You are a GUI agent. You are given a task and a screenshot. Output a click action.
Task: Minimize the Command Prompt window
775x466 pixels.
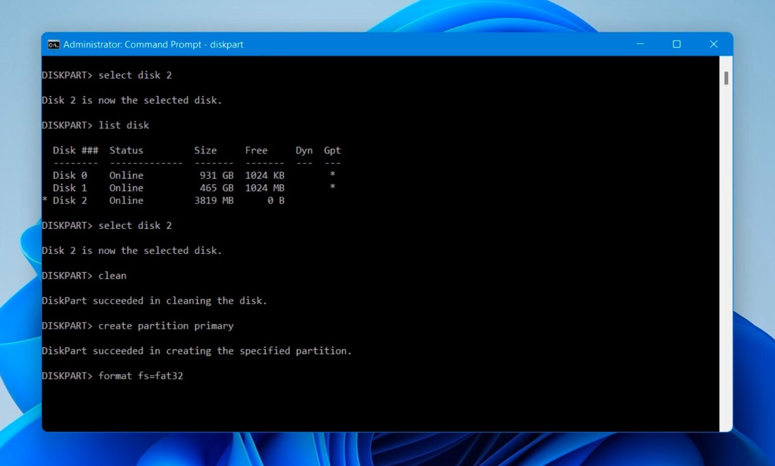tap(640, 44)
